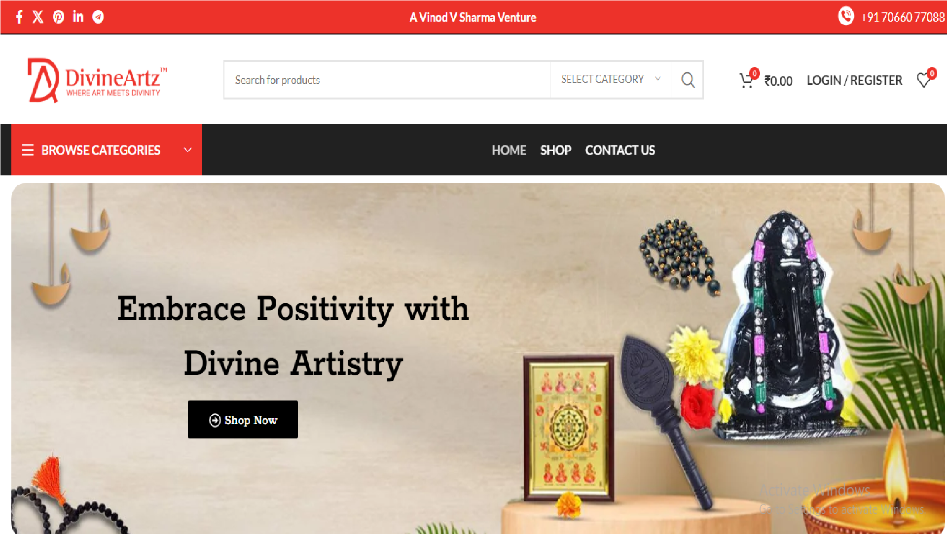
Task: Go to the Home menu item
Action: pyautogui.click(x=509, y=150)
